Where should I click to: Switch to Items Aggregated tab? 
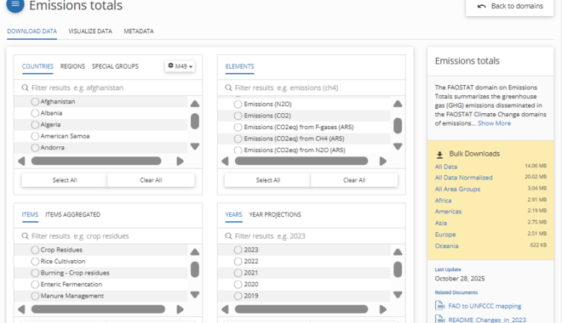[x=72, y=214]
